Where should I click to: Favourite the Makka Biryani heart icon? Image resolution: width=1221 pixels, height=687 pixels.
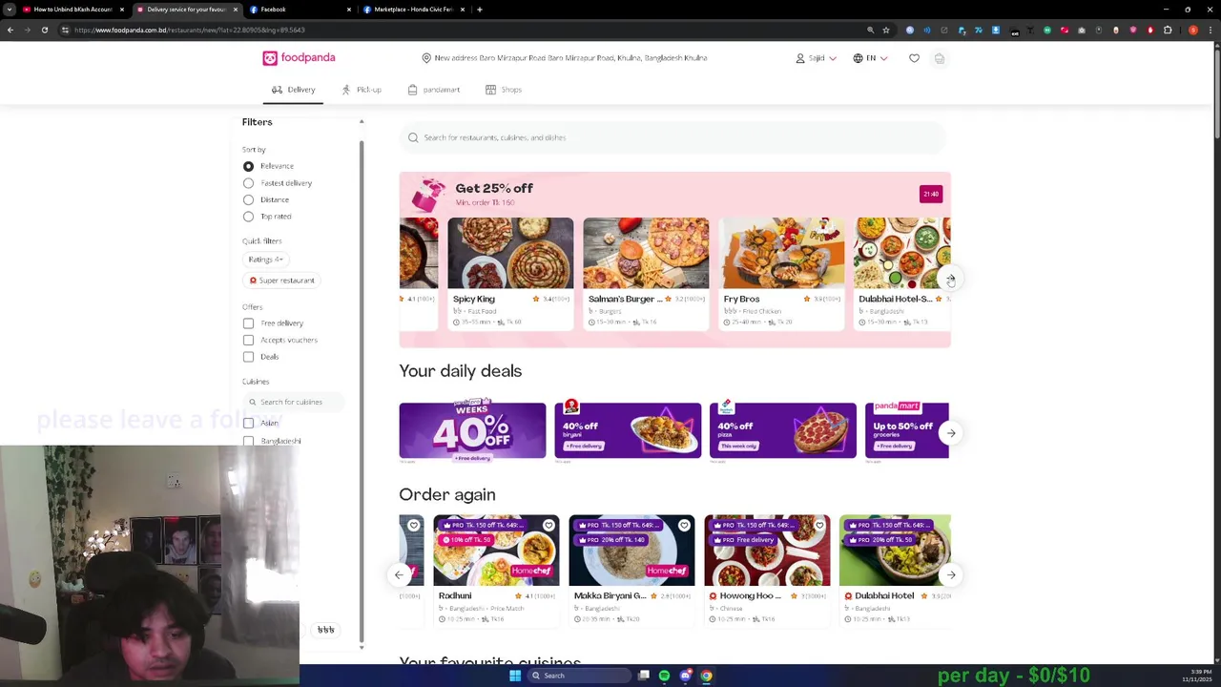[x=684, y=525]
